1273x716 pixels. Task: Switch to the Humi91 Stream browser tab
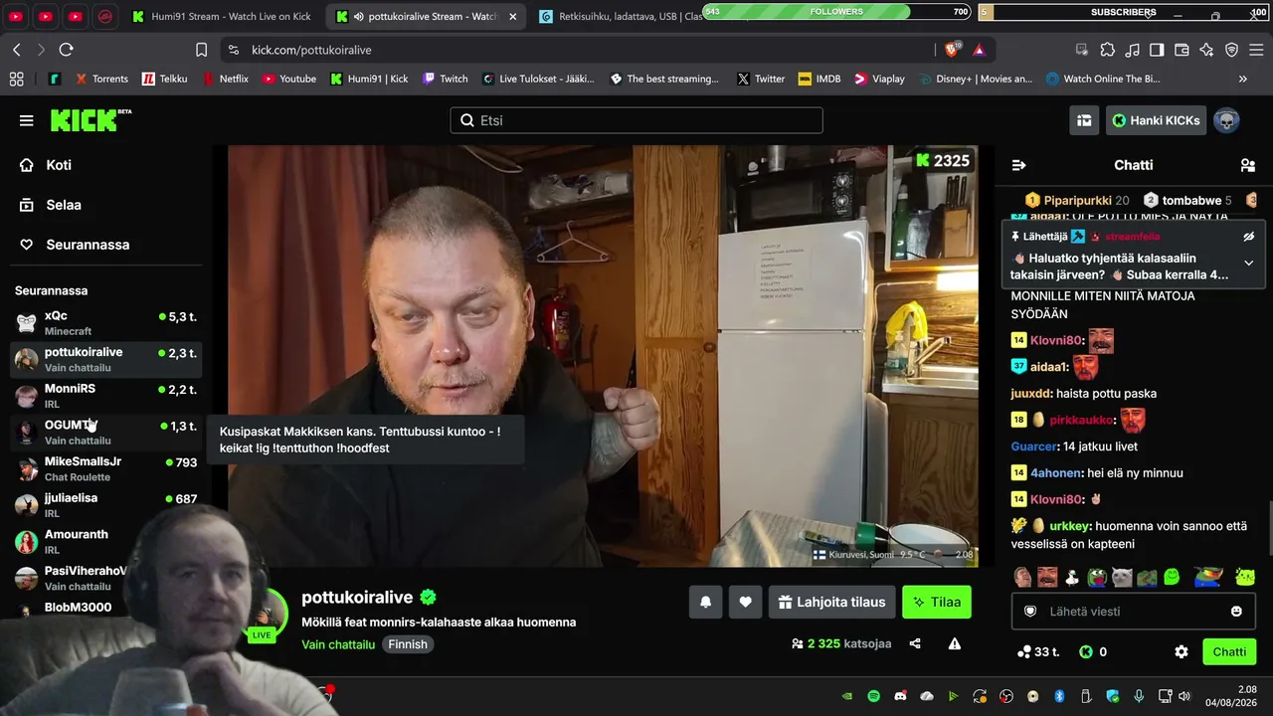tap(222, 17)
